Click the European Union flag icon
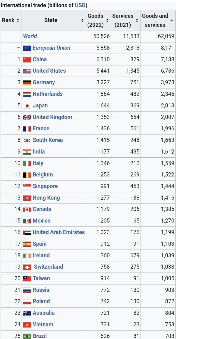Image resolution: width=203 pixels, height=339 pixels. pyautogui.click(x=27, y=48)
